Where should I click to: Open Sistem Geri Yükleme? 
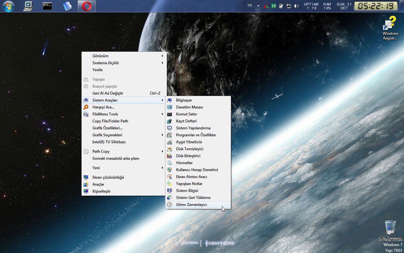tap(198, 198)
